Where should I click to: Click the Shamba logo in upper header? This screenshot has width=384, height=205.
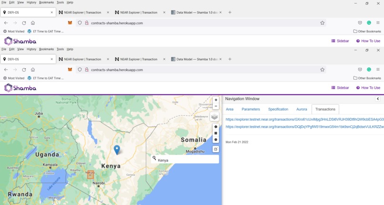[20, 41]
